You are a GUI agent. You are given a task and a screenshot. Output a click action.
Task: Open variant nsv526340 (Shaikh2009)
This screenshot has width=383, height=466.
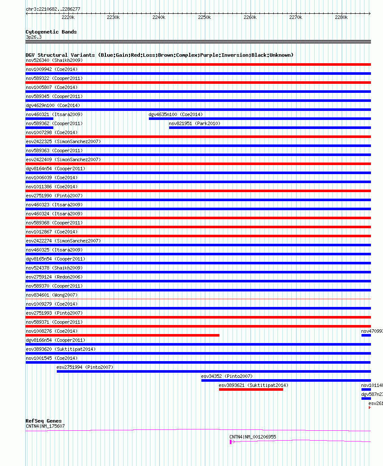(x=54, y=60)
